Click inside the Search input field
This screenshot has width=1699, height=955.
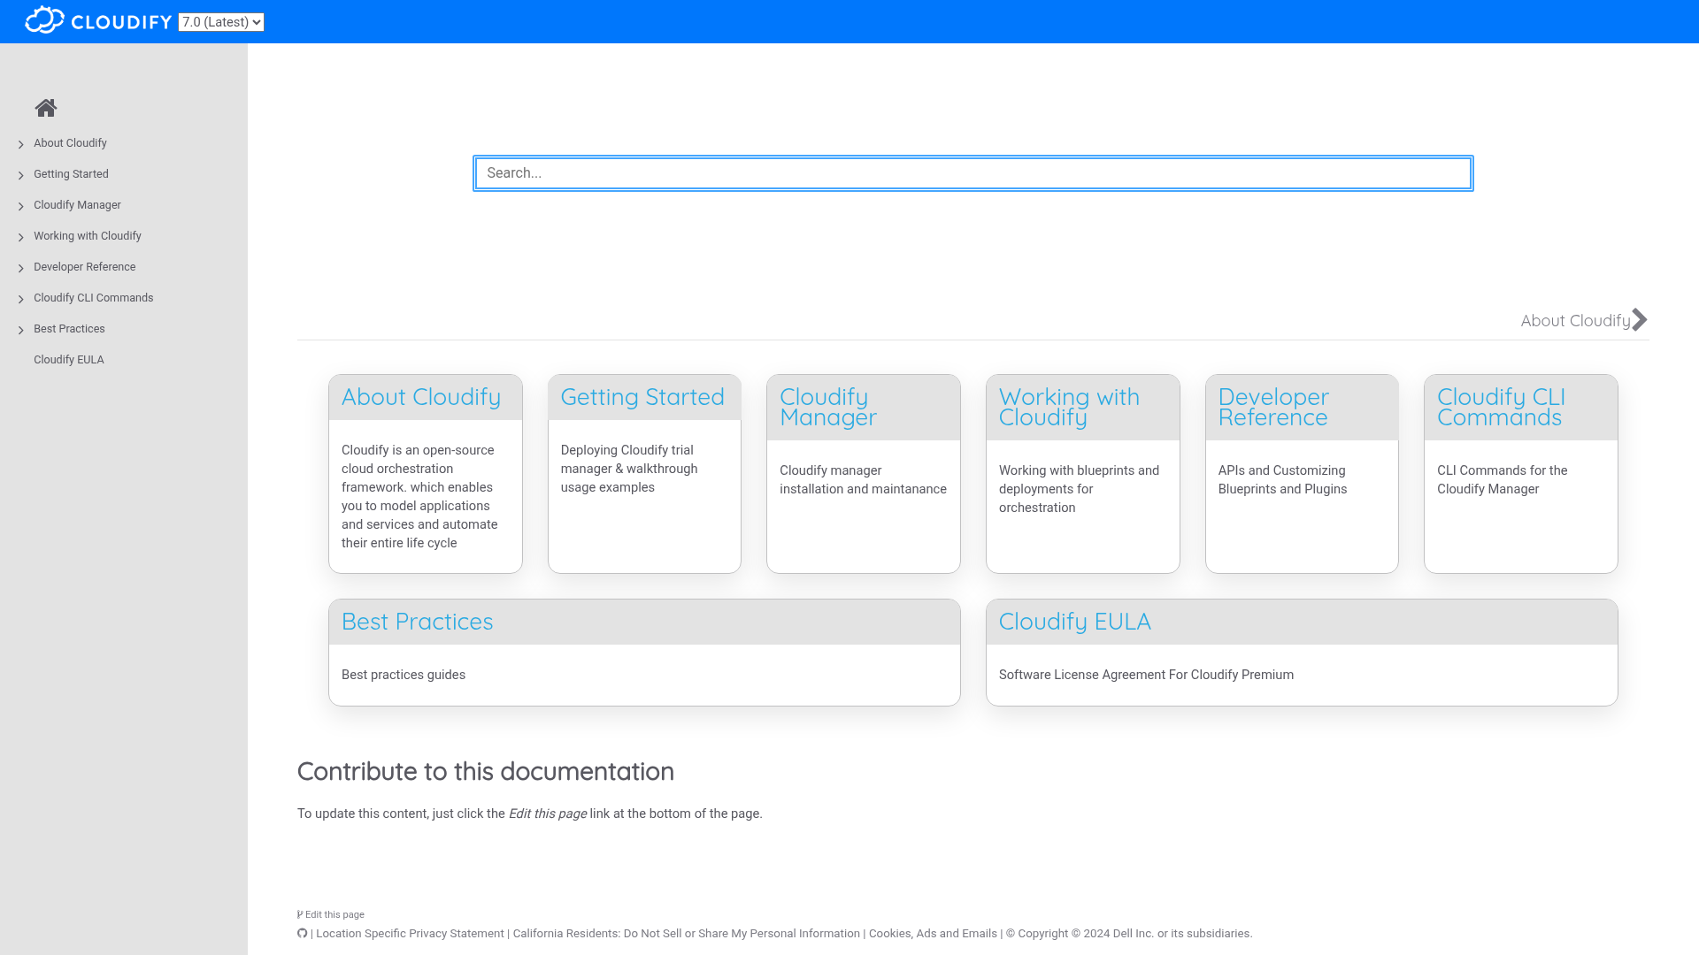[x=973, y=173]
